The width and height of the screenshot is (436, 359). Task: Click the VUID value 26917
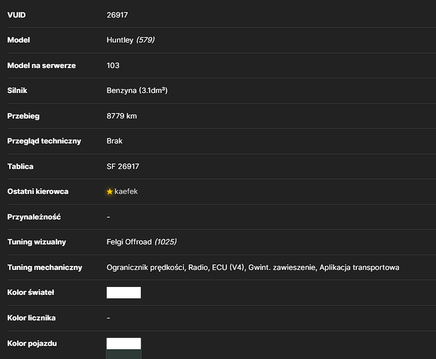117,15
